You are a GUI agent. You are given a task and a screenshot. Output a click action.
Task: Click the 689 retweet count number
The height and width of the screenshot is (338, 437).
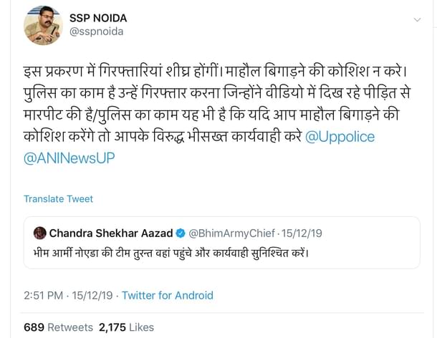[34, 327]
